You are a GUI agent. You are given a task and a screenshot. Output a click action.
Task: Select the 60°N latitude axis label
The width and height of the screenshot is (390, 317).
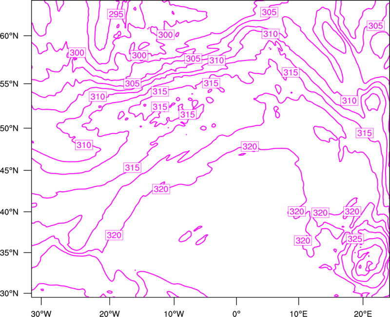pos(9,36)
